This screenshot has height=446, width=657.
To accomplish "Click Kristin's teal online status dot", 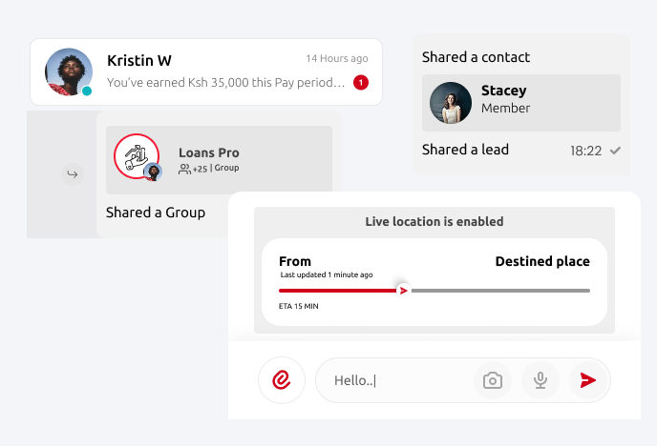I will point(87,91).
